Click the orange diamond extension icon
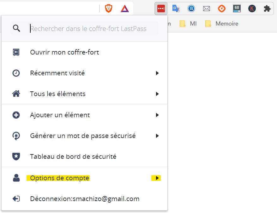Viewport: 277px width, 213px height. pyautogui.click(x=221, y=9)
